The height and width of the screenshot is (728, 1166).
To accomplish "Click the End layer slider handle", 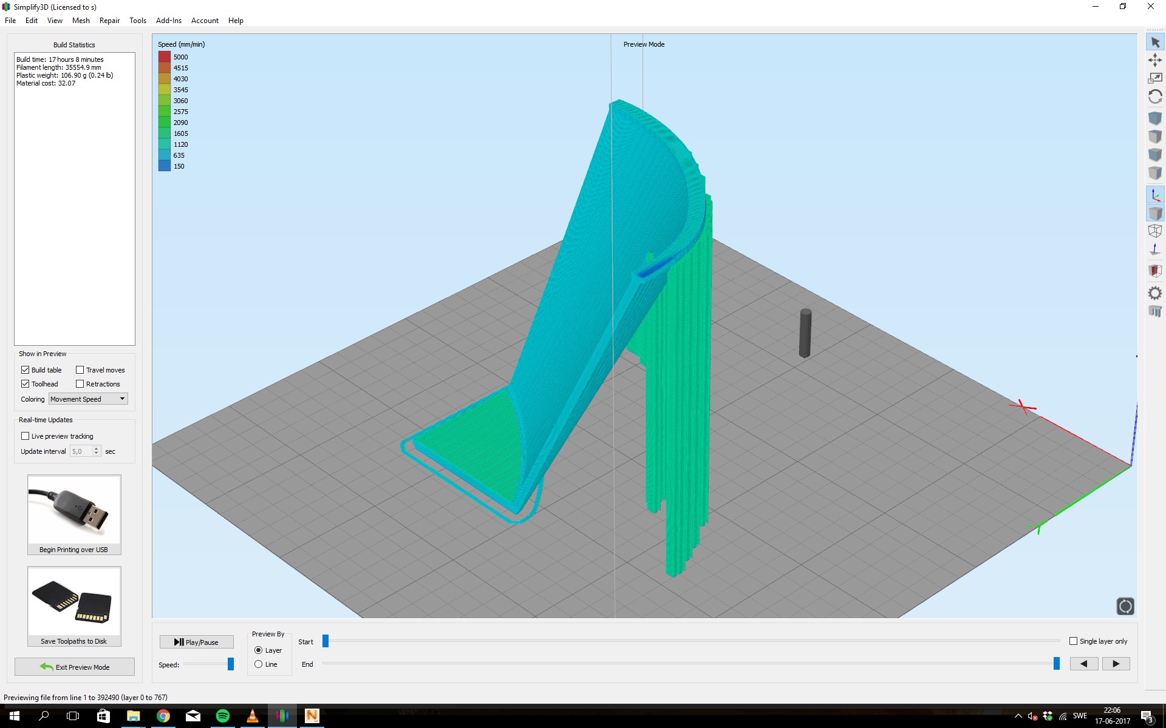I will tap(1057, 664).
